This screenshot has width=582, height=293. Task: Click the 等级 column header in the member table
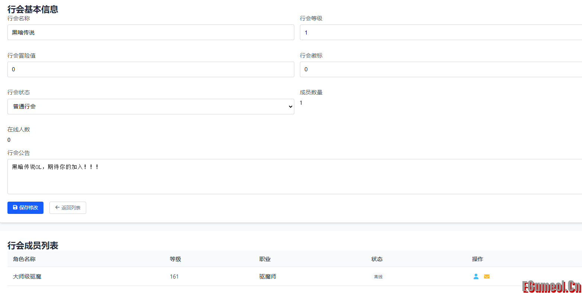click(175, 259)
